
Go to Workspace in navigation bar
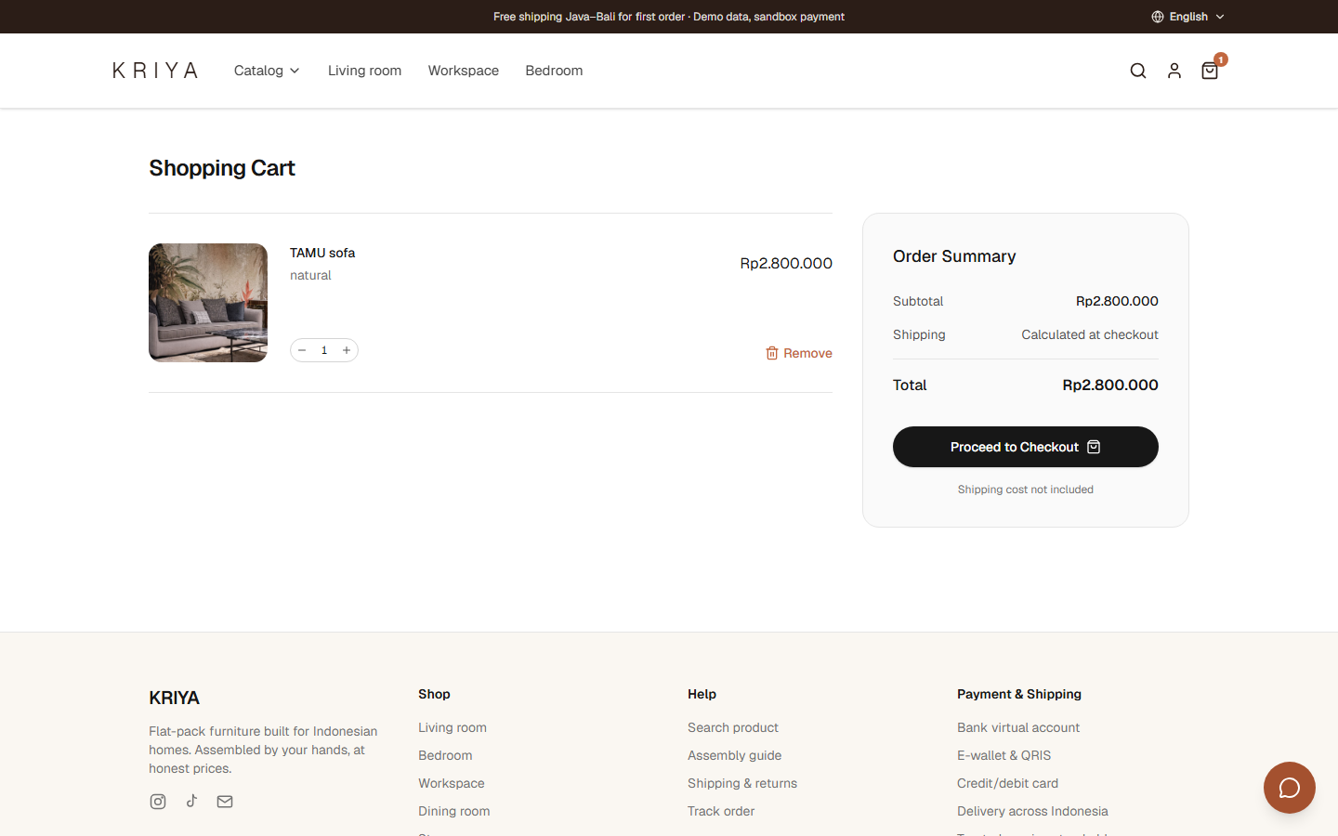point(464,71)
